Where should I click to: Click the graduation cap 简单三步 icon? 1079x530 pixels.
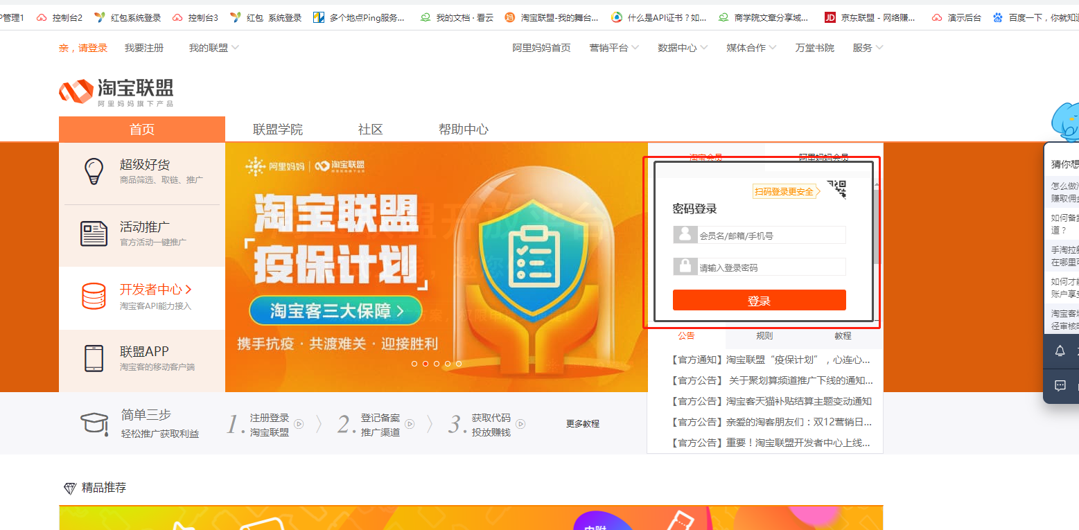coord(94,423)
